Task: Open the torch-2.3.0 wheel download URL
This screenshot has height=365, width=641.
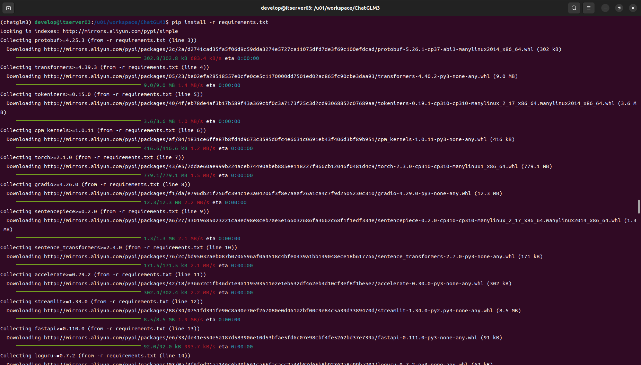Action: point(281,166)
